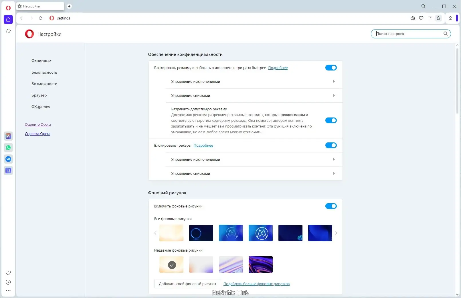Choose light peach wallpaper in all wallpapers

171,233
